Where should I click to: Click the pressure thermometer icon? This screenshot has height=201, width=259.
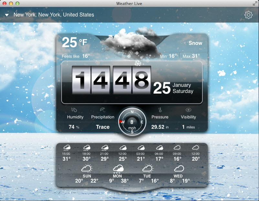[160, 110]
